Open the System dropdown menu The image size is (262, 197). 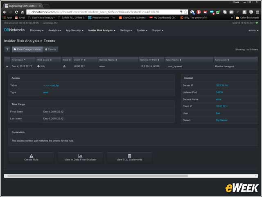click(x=142, y=30)
